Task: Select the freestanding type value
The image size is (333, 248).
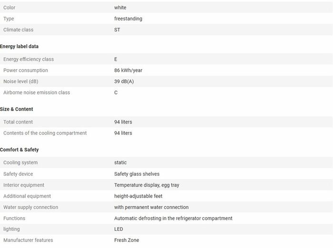Action: (x=128, y=19)
